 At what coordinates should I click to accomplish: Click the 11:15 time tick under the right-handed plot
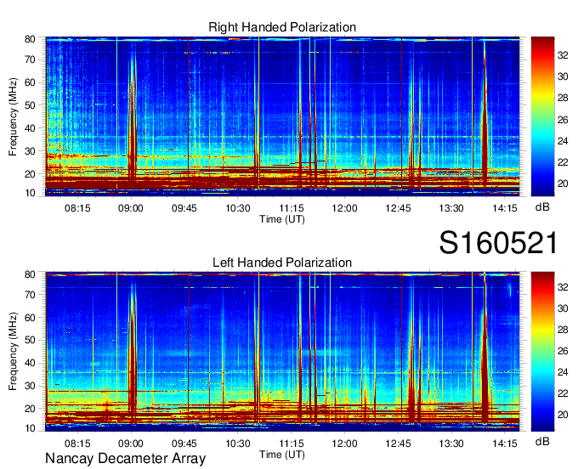pos(292,208)
